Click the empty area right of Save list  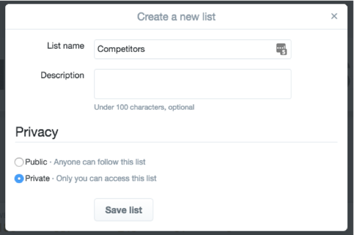pyautogui.click(x=248, y=210)
